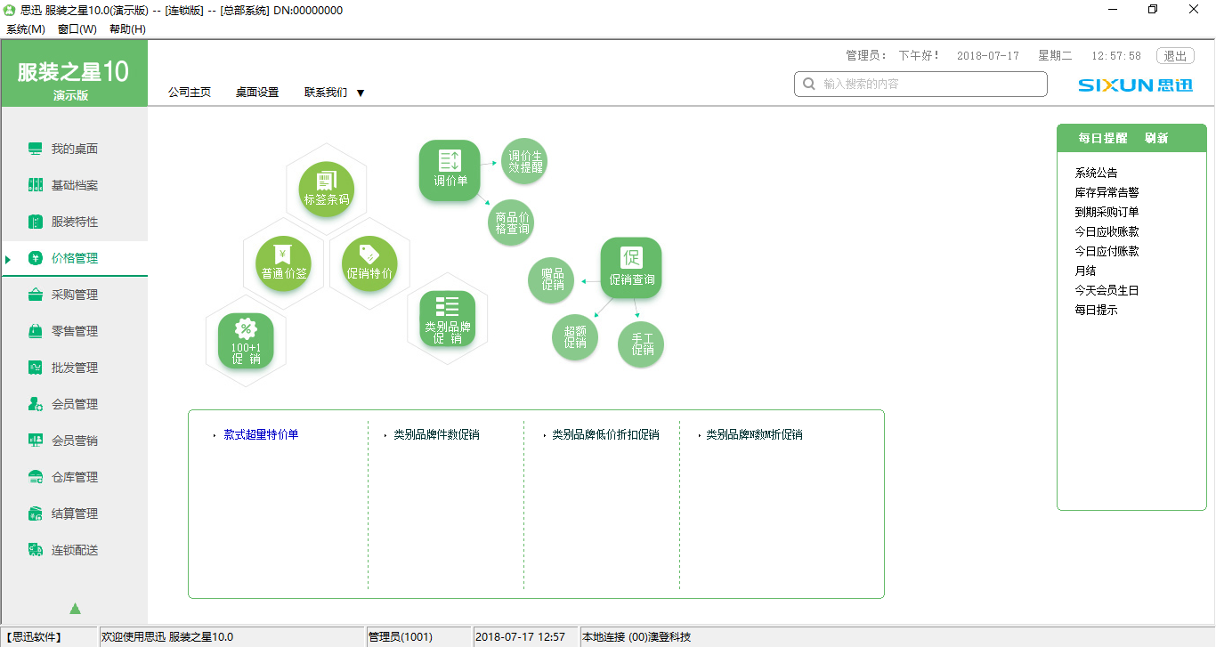Click the 退出 button

[x=1175, y=56]
